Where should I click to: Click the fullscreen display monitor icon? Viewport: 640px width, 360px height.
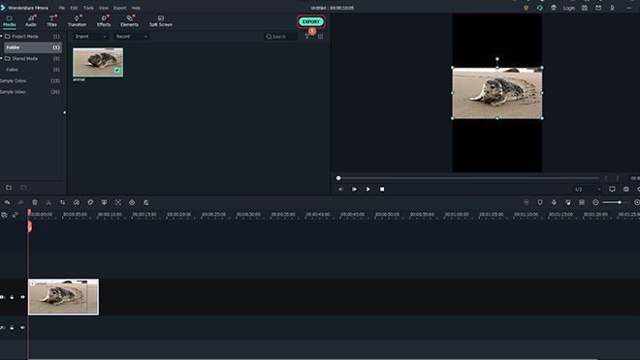612,189
